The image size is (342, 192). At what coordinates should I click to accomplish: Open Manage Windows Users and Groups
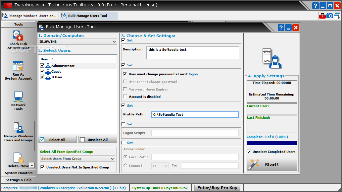[18, 135]
